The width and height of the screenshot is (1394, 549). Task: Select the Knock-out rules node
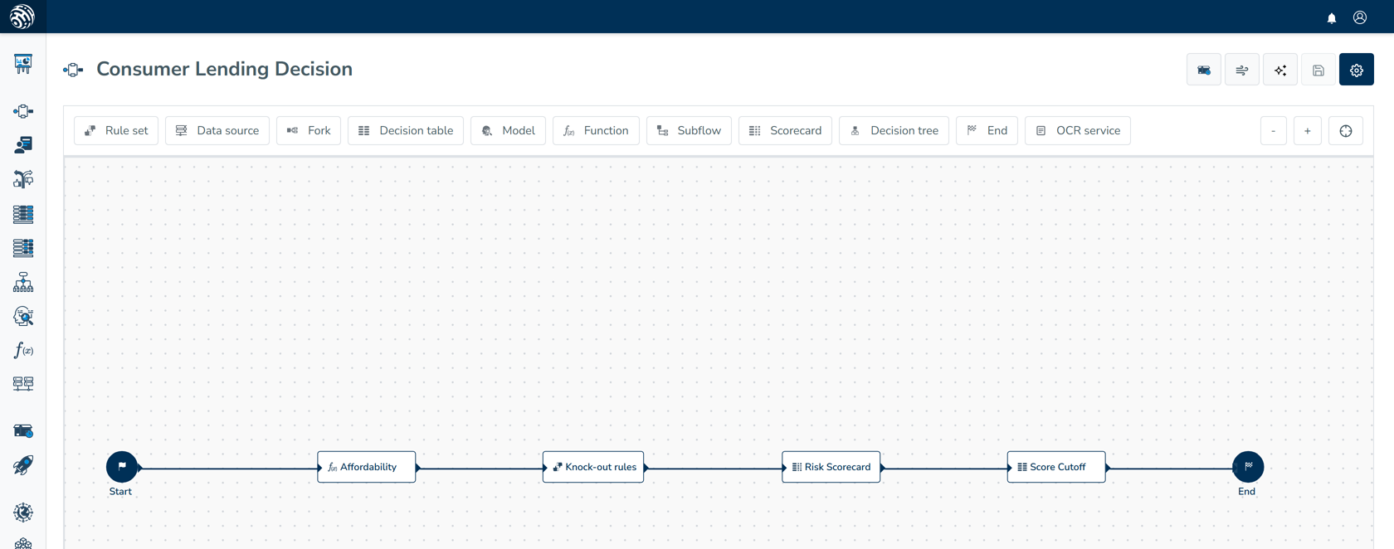593,467
